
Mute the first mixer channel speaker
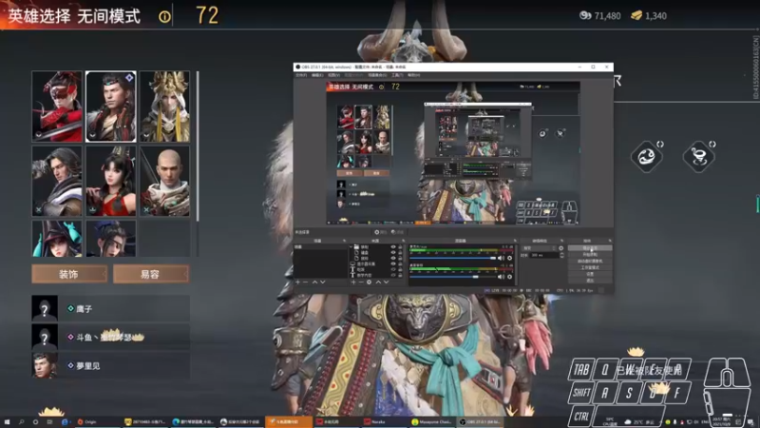point(501,258)
